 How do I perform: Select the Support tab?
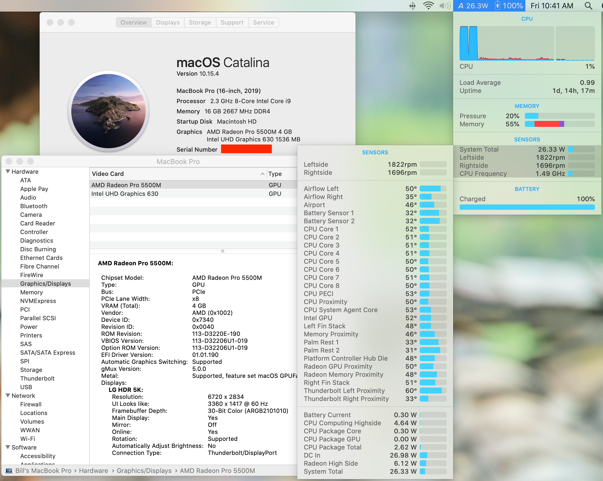click(x=232, y=22)
